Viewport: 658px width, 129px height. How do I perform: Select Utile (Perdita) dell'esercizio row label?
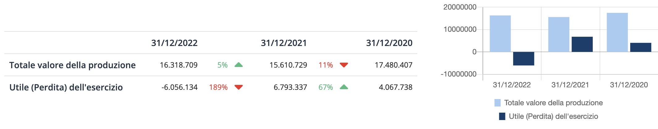point(66,87)
